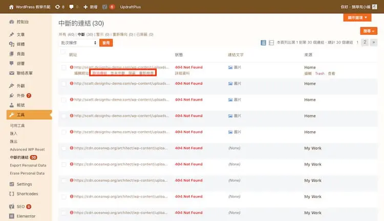The width and height of the screenshot is (384, 221).
Task: Open the 留言 comments icon in sidebar
Action: point(11,63)
